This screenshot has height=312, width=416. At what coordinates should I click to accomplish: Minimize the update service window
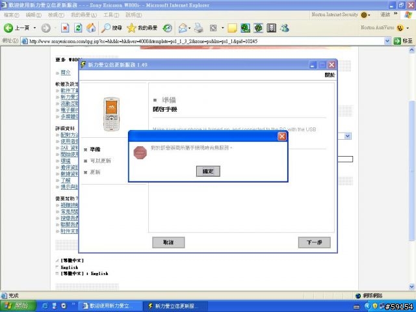(x=313, y=65)
